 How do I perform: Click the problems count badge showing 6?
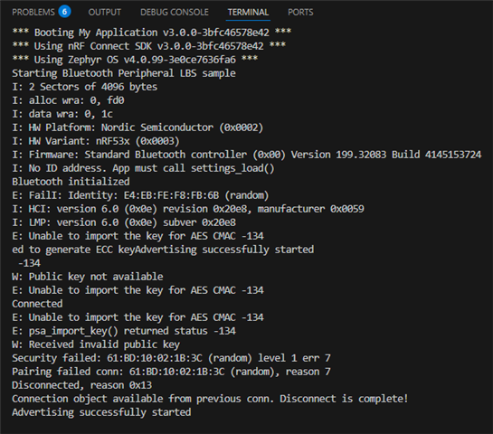(x=65, y=12)
